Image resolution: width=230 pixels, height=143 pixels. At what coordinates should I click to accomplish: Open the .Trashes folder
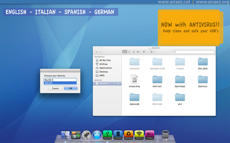click(180, 63)
